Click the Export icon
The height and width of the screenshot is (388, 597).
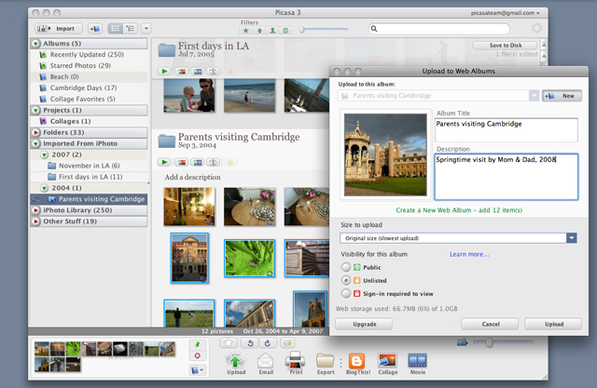(x=326, y=364)
